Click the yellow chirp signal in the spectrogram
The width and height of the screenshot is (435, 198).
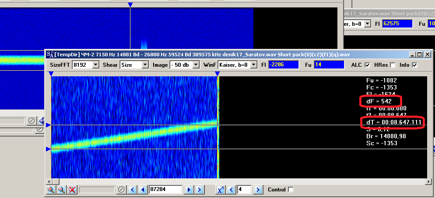(134, 136)
